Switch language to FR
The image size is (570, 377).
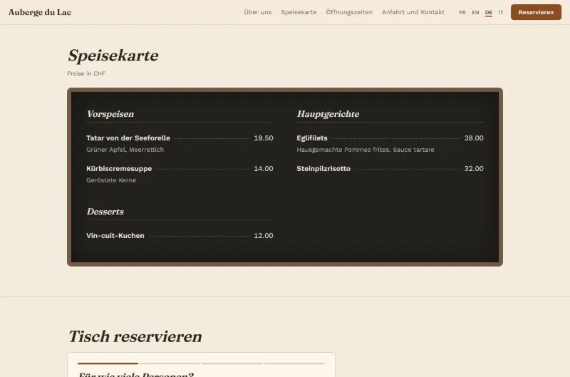[x=462, y=12]
